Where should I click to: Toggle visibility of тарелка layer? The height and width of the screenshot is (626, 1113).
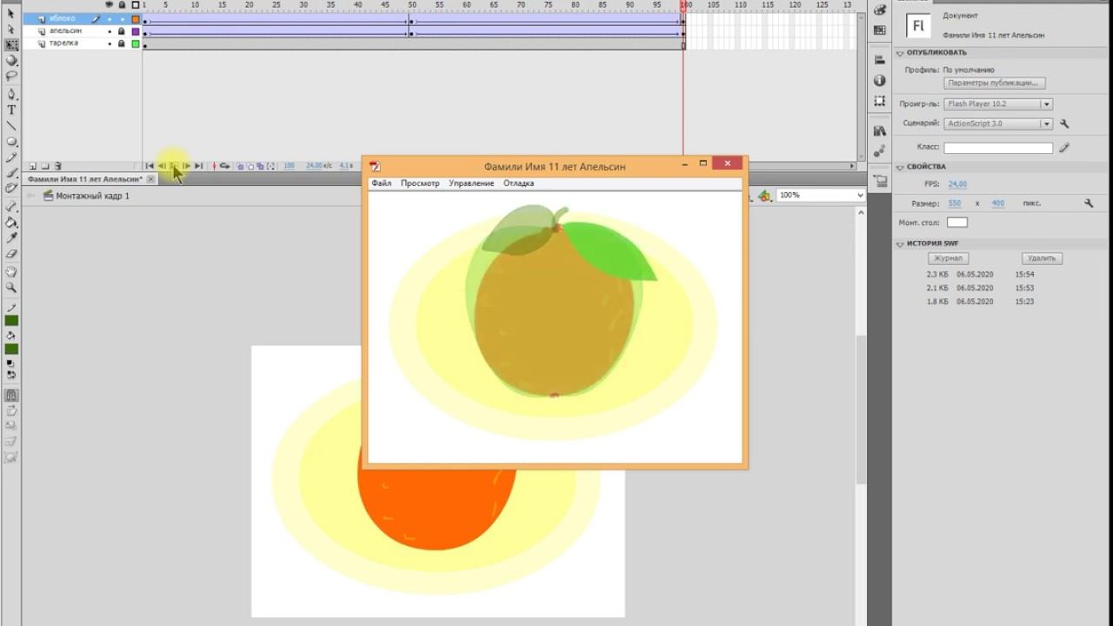[x=110, y=43]
